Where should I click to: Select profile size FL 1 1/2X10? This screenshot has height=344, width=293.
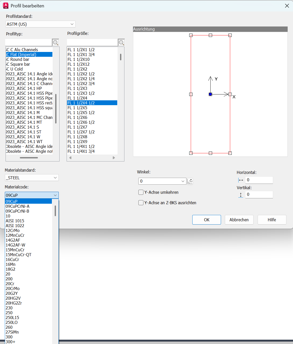(92, 59)
